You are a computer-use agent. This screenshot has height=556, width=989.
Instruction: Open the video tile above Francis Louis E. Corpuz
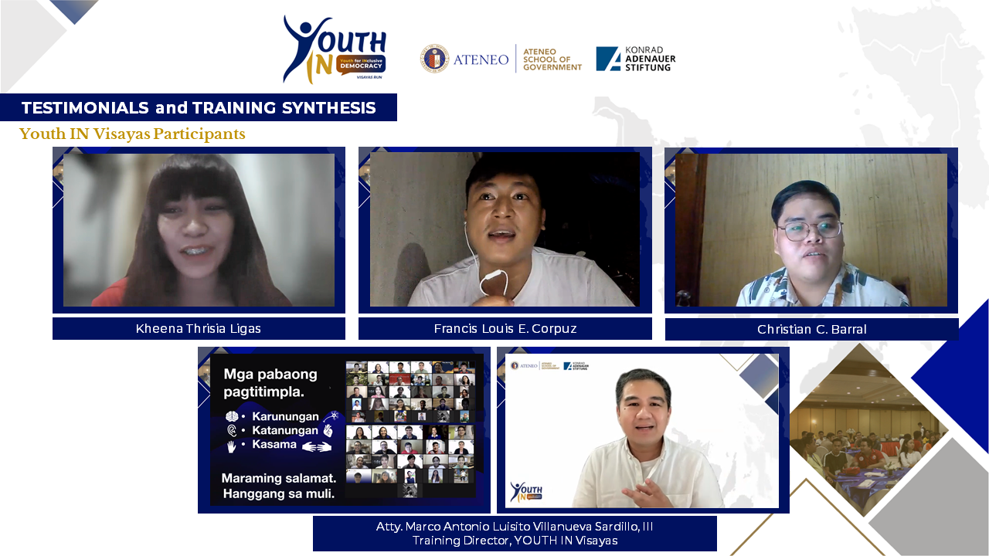505,229
